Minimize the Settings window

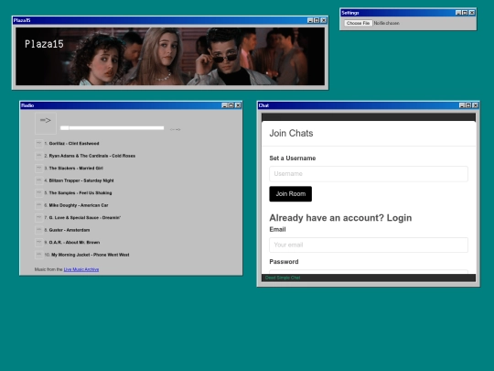458,13
